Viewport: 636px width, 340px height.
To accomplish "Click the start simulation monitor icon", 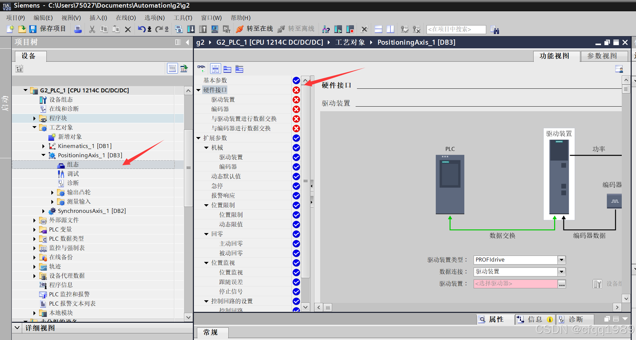I will pos(215,29).
